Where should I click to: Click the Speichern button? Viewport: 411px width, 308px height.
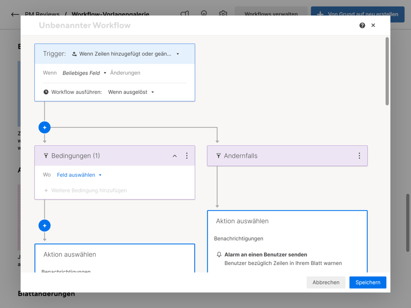pyautogui.click(x=368, y=282)
